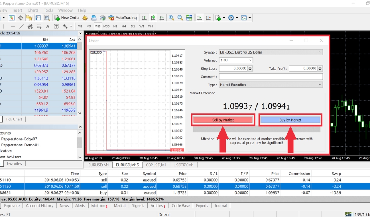The width and height of the screenshot is (370, 217).
Task: Open the indicators list icon
Action: [218, 18]
